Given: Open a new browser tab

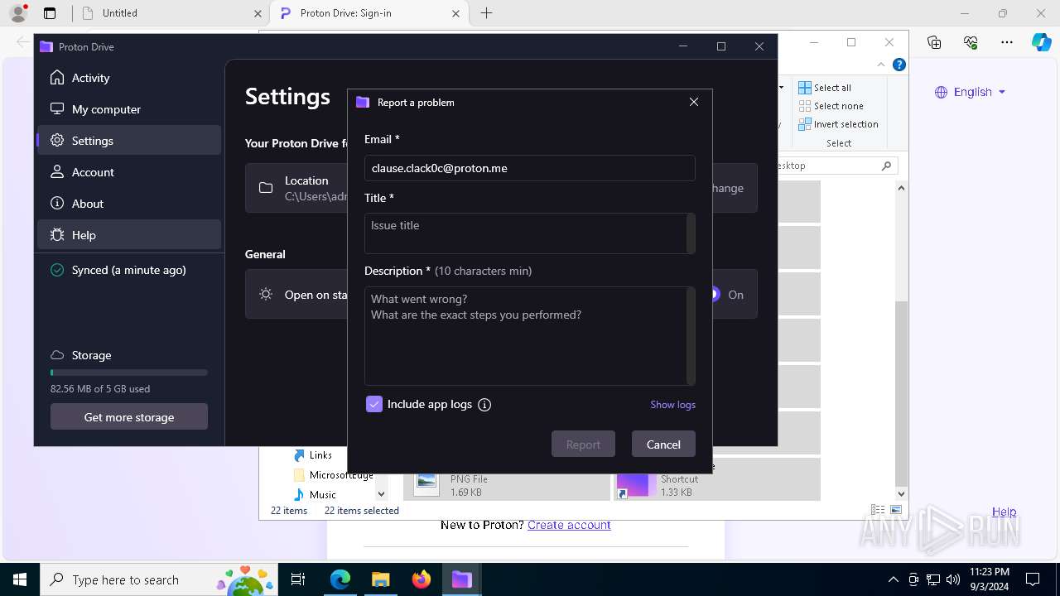Looking at the screenshot, I should 487,13.
